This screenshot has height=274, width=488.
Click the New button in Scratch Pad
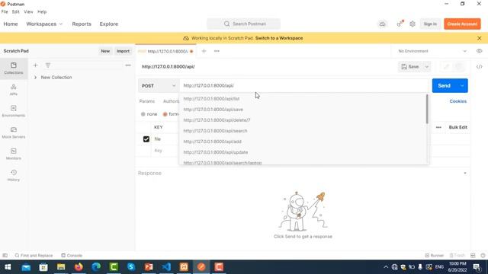coord(105,51)
